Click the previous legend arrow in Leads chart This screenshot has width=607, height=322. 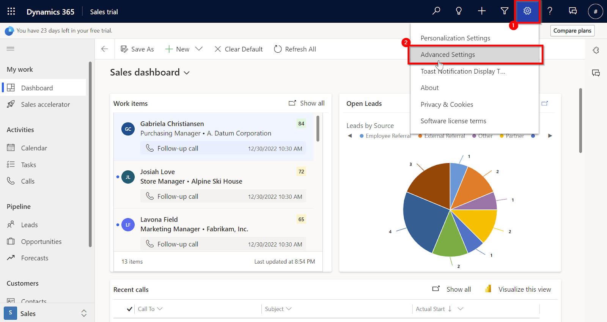click(x=350, y=136)
